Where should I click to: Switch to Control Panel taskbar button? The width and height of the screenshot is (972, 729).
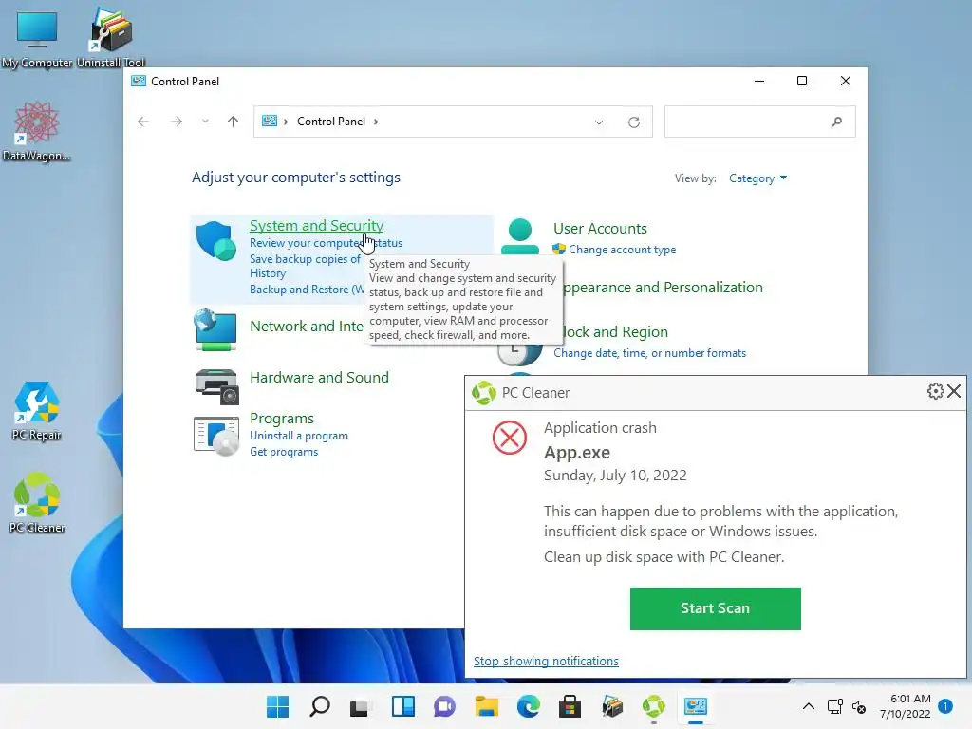tap(696, 706)
